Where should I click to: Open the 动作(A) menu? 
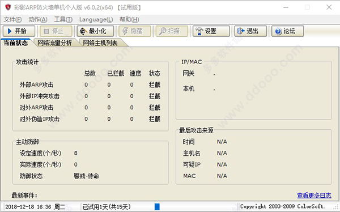coord(38,19)
